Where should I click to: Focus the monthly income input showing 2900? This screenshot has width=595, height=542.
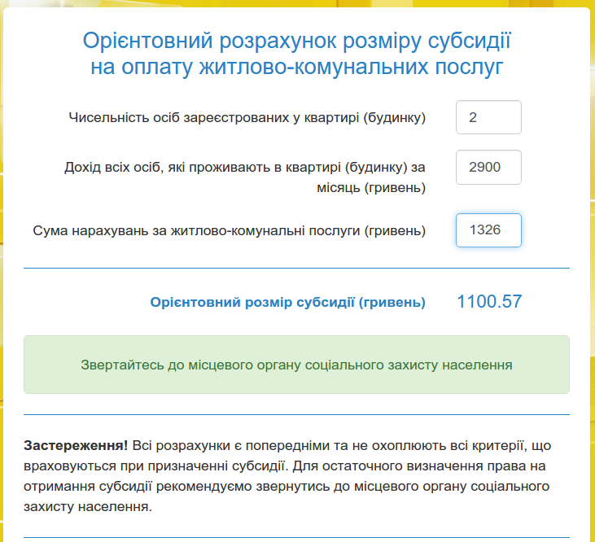488,168
